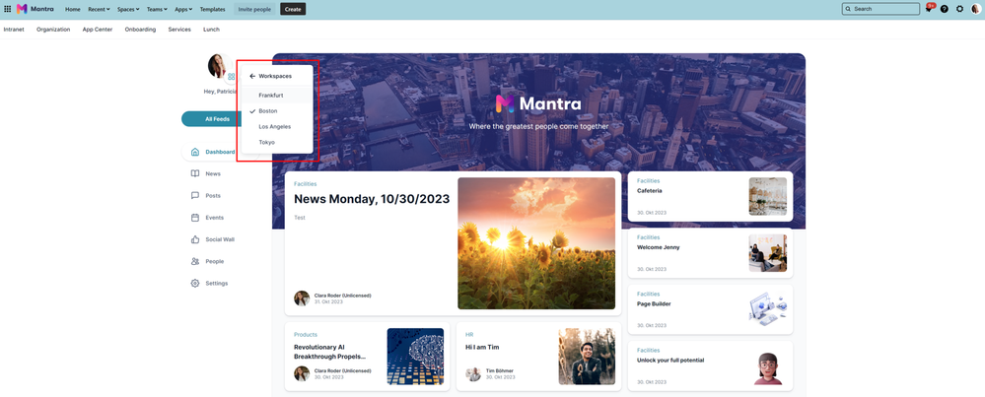The image size is (985, 397).
Task: Click the workspace switcher icon beside profile photo
Action: point(231,77)
